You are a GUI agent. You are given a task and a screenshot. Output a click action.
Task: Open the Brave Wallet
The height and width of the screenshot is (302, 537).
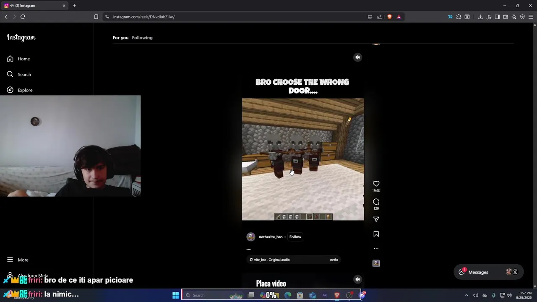(x=506, y=17)
